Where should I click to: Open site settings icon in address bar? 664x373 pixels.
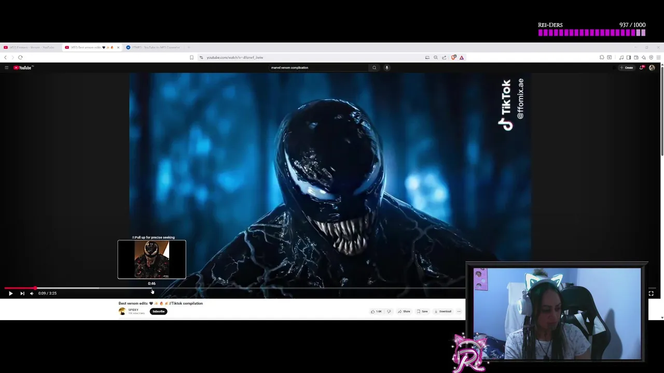201,58
